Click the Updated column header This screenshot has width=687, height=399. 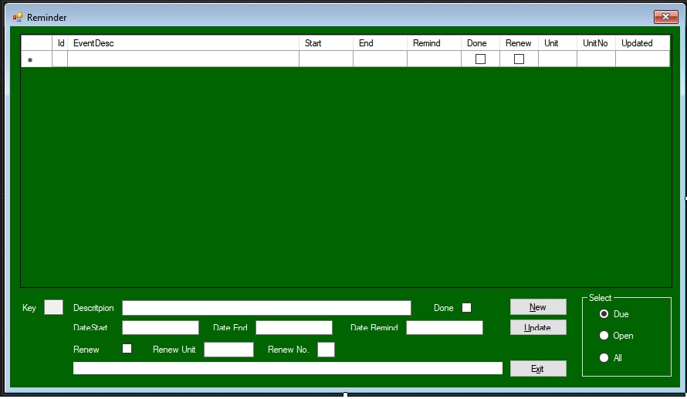[641, 43]
